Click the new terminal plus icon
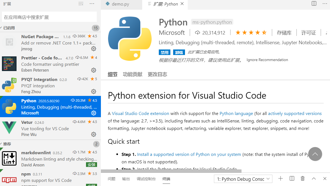This screenshot has width=330, height=186. [x=281, y=179]
